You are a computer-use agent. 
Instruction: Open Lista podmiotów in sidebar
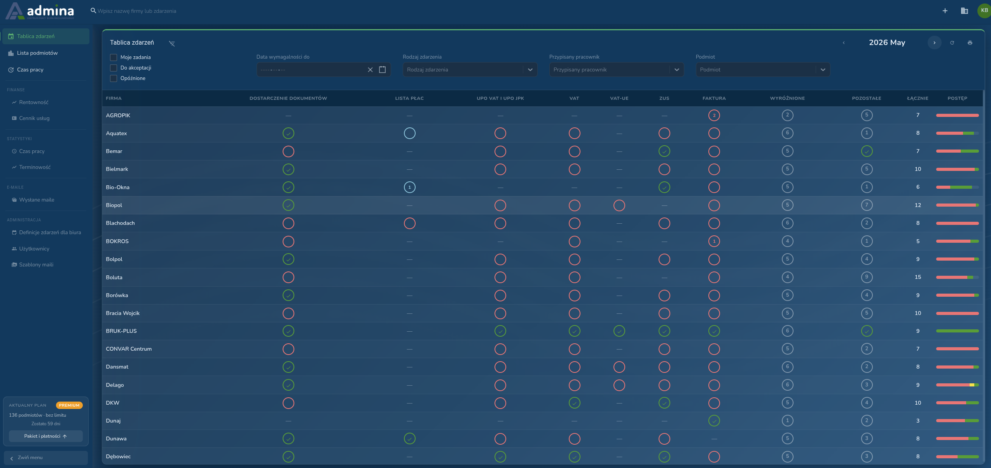[x=46, y=53]
